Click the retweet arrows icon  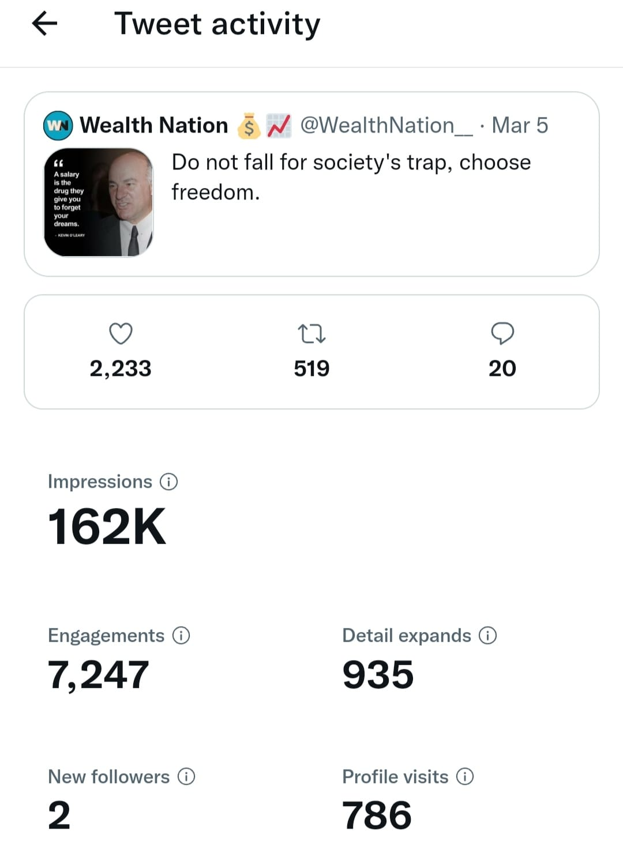(311, 333)
